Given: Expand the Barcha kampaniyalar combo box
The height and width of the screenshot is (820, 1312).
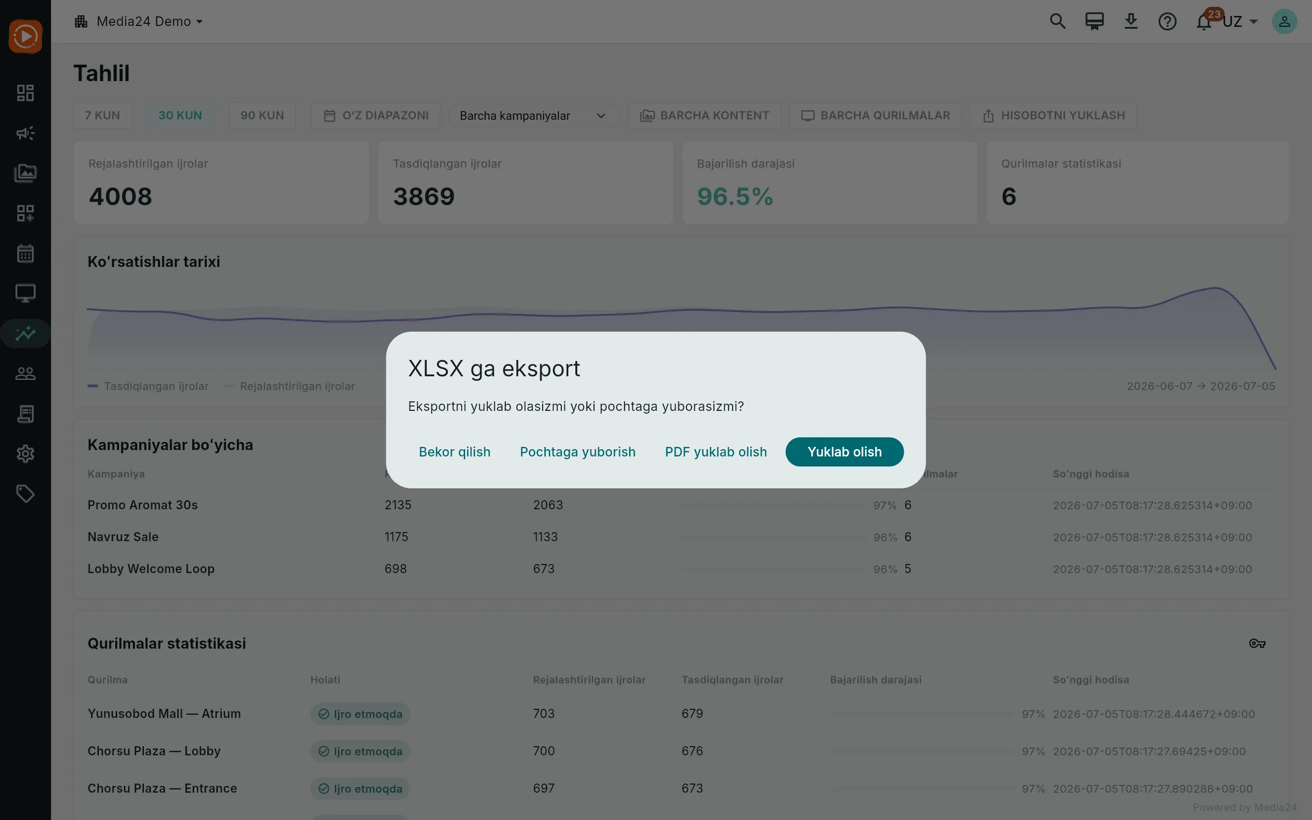Looking at the screenshot, I should pyautogui.click(x=533, y=116).
